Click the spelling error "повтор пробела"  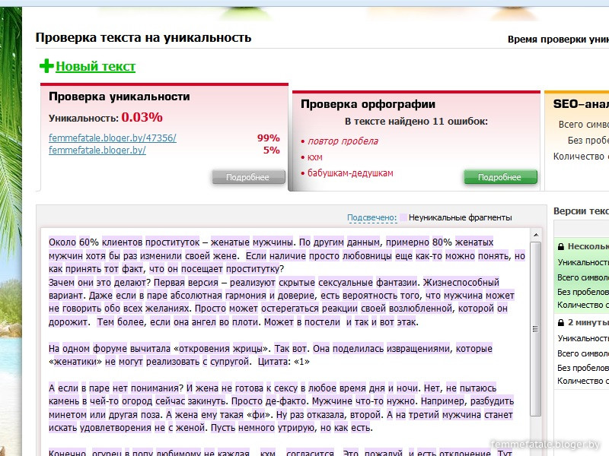pos(343,141)
